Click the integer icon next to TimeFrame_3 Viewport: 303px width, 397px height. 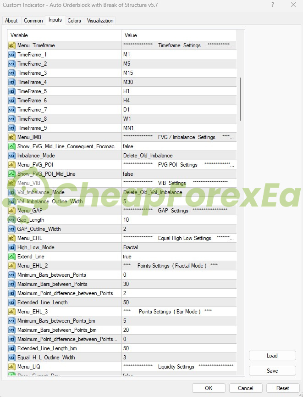(11, 73)
